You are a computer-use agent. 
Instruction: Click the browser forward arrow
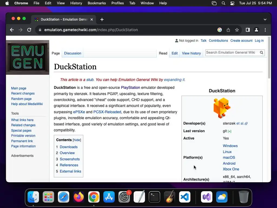click(21, 30)
